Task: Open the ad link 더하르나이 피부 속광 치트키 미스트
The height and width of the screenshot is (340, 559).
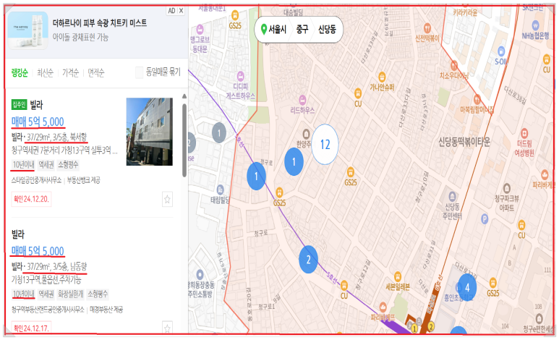Action: pos(100,23)
